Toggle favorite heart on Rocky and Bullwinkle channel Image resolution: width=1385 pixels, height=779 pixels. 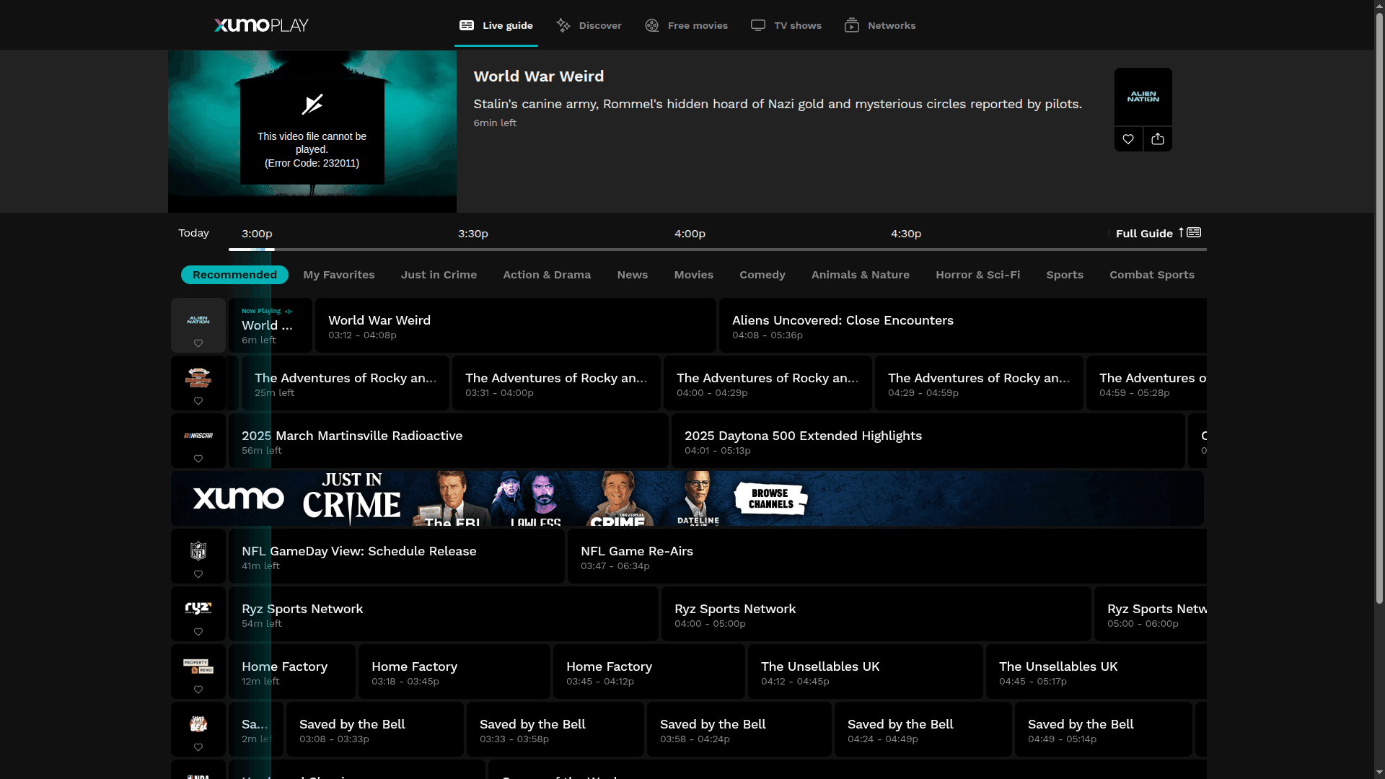[198, 401]
